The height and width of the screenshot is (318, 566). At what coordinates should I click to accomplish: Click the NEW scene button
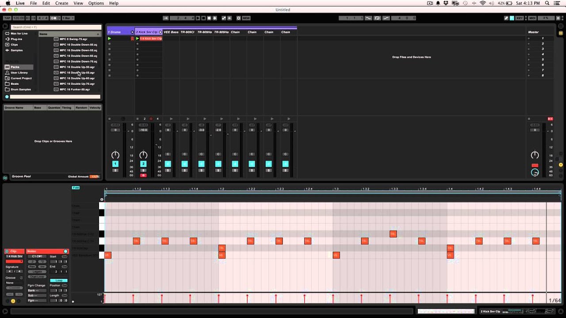(x=246, y=18)
